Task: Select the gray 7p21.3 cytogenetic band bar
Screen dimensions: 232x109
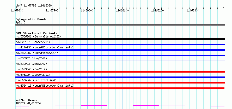Action: [x=120, y=25]
